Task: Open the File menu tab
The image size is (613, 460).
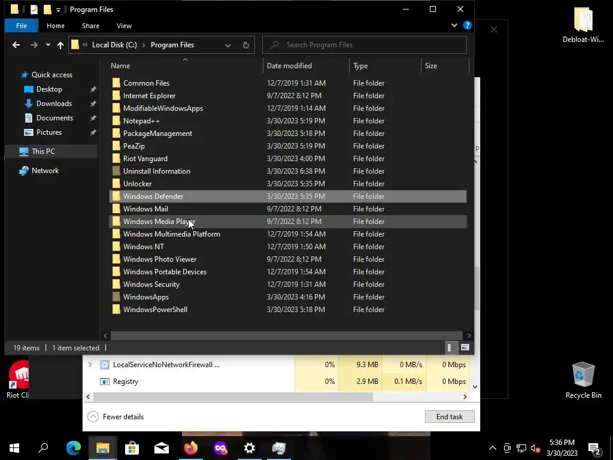Action: [22, 26]
